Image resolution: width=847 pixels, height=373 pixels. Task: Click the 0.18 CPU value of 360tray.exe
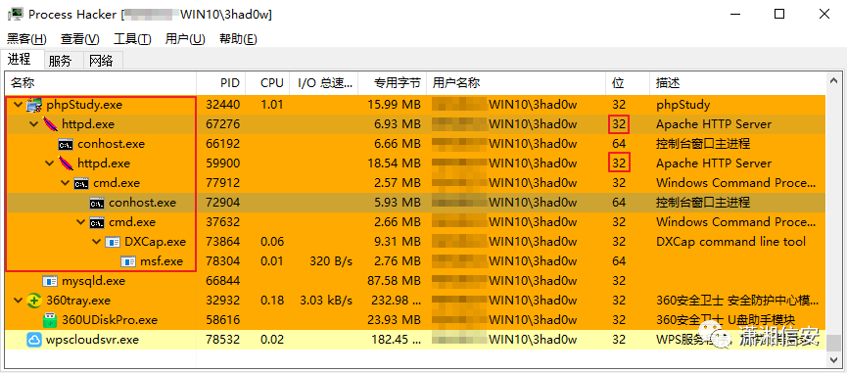(271, 301)
